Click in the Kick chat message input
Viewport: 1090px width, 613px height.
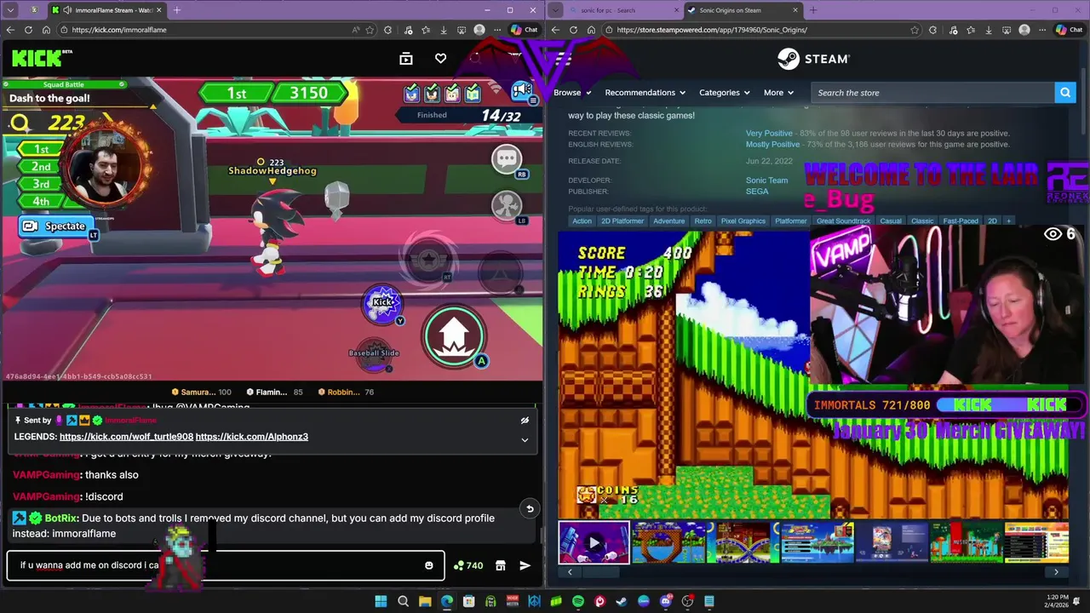tap(226, 565)
